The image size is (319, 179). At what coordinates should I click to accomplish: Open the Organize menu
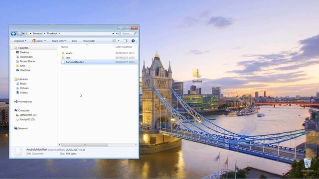coord(20,41)
